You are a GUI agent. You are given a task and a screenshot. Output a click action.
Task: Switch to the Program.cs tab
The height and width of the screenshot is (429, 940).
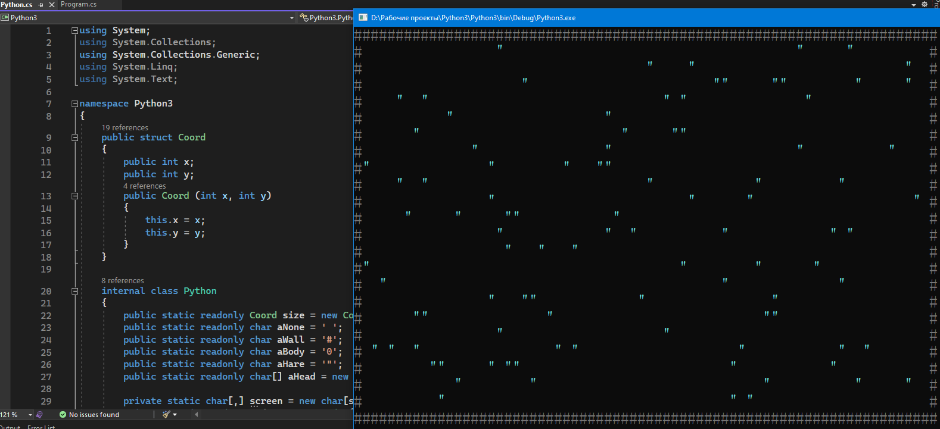point(79,4)
